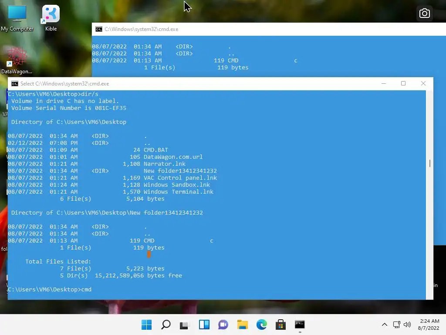
Task: Launch Microsoft Edge from the taskbar
Action: coord(262,325)
